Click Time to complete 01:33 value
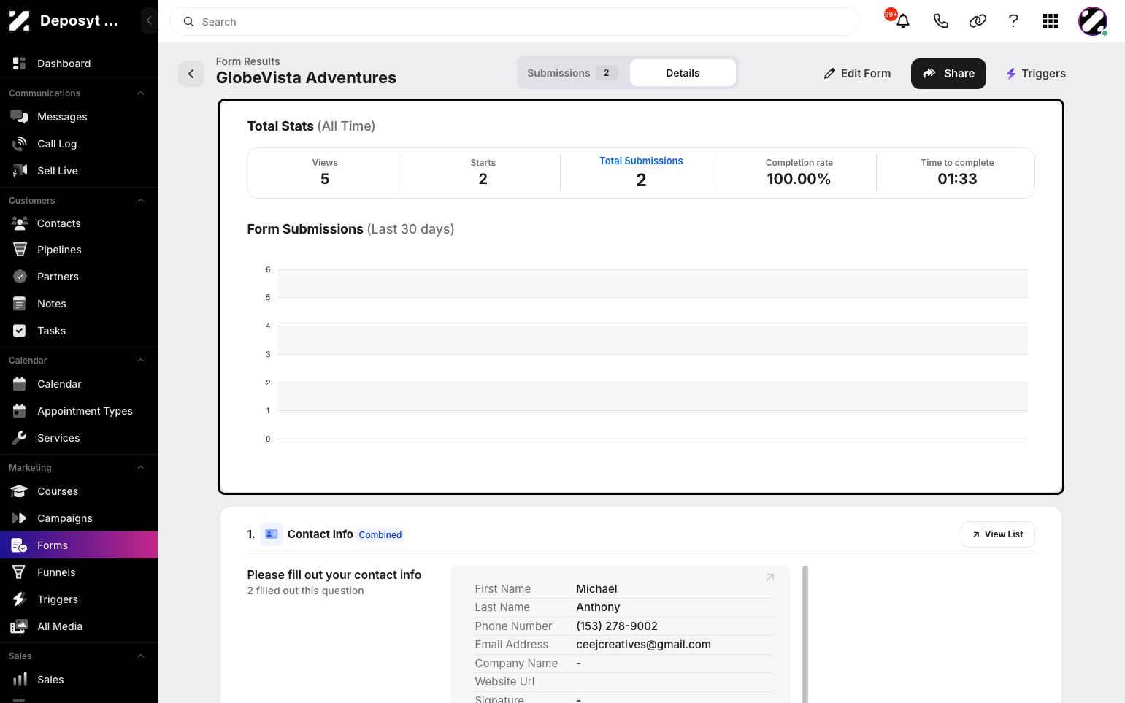The image size is (1125, 703). (957, 179)
